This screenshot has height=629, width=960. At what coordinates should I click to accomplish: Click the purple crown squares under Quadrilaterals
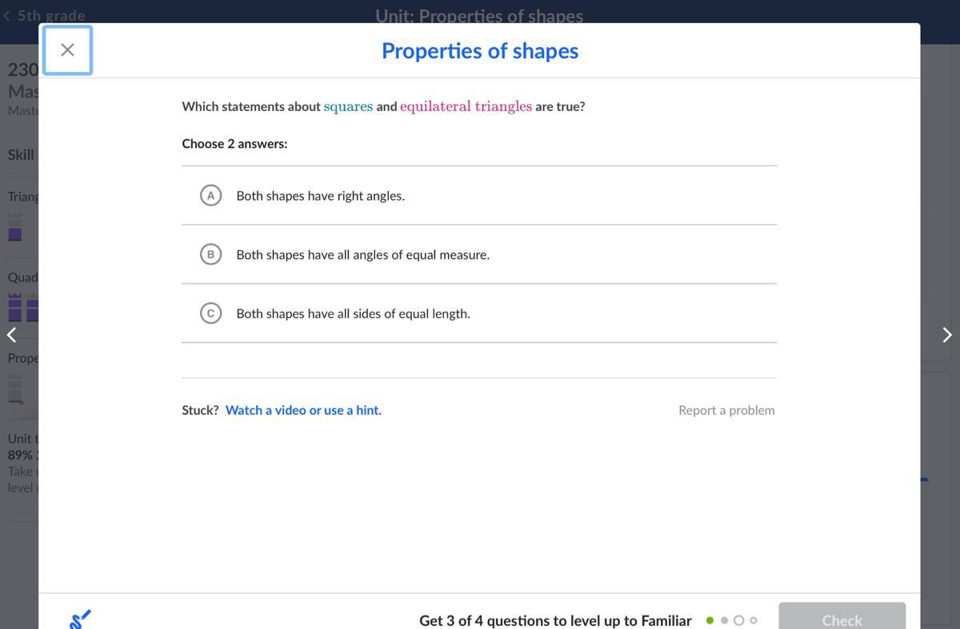(23, 308)
